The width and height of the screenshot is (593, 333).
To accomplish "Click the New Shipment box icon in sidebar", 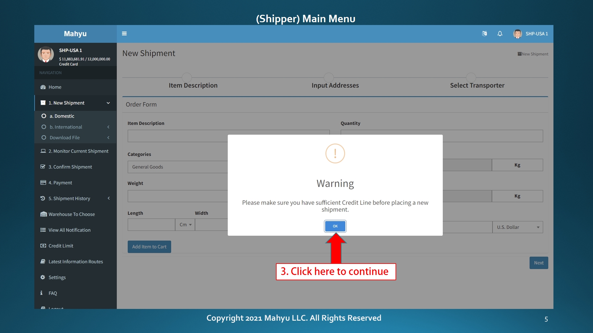I will (43, 103).
